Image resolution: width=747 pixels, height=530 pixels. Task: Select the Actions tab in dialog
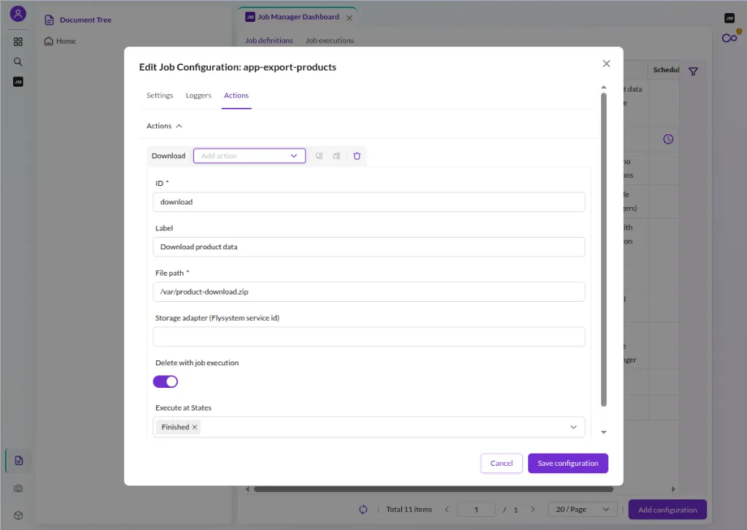pyautogui.click(x=236, y=96)
